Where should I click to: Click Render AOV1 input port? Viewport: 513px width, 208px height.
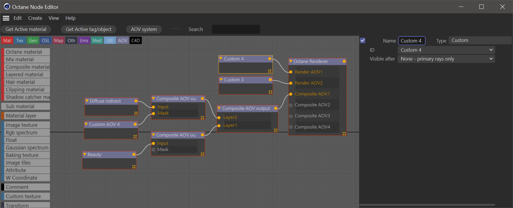point(291,72)
